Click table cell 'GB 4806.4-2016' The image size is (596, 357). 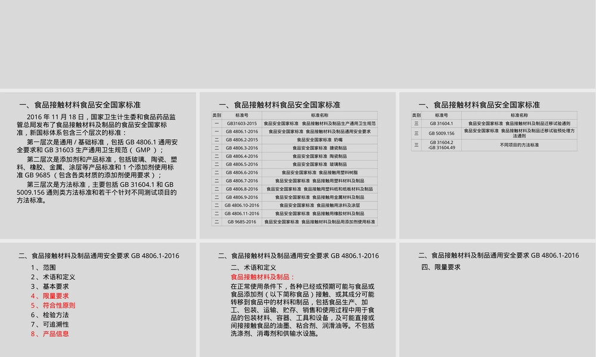pyautogui.click(x=242, y=156)
